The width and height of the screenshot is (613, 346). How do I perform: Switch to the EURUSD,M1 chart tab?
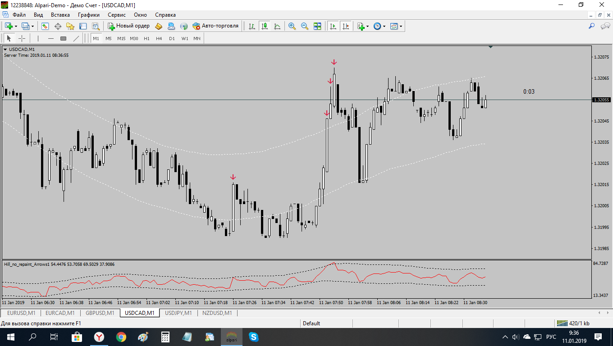coord(21,313)
